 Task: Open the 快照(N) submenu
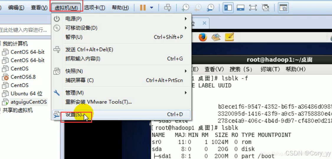[x=121, y=71]
